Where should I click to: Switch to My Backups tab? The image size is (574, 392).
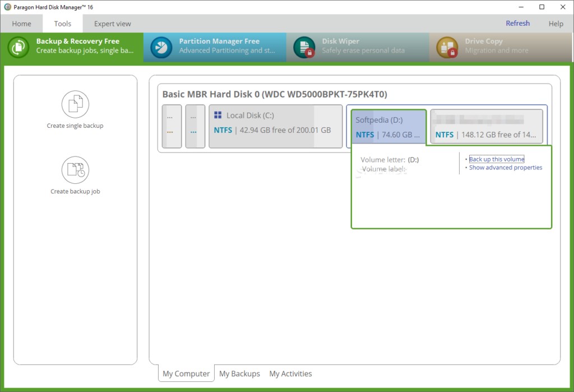pyautogui.click(x=239, y=373)
